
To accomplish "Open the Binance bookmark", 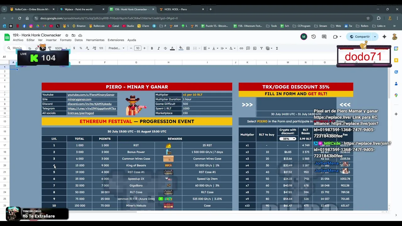I will coord(79,26).
